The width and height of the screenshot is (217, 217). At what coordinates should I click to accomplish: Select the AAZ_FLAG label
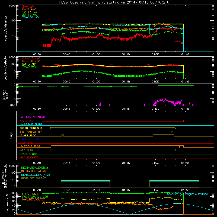click(x=27, y=150)
